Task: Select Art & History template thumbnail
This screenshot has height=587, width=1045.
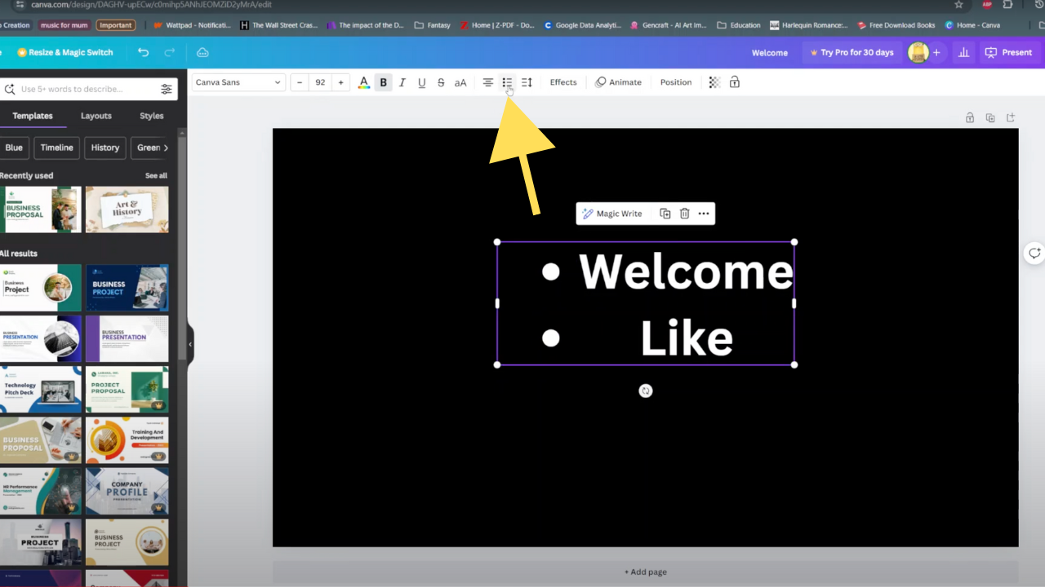Action: (127, 210)
